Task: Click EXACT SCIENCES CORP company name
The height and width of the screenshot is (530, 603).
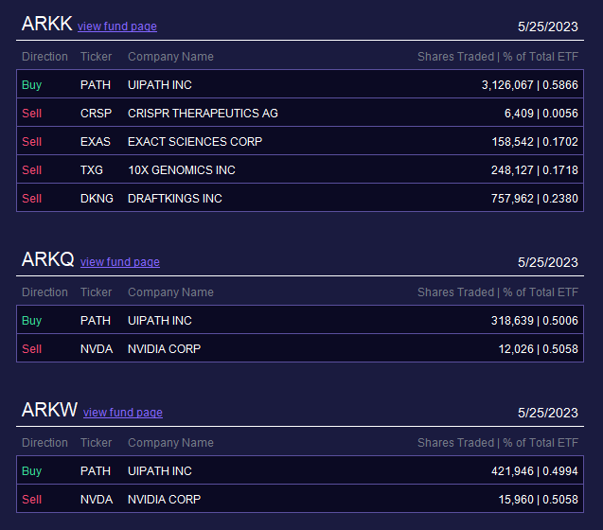Action: [195, 142]
